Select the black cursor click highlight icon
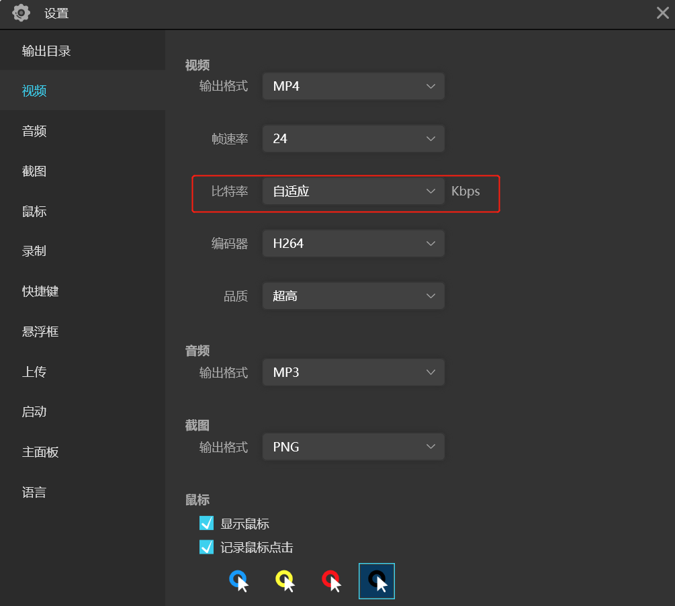Screen dimensions: 675x606 click(x=377, y=581)
